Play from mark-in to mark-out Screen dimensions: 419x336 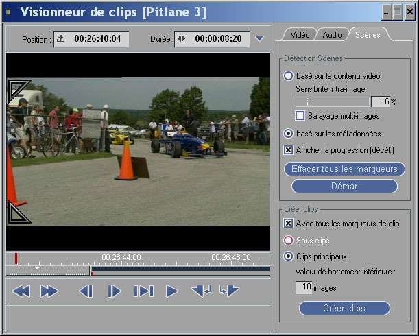click(143, 291)
